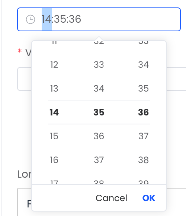The width and height of the screenshot is (186, 216).
Task: Click the bold selected second 36
Action: tap(143, 112)
